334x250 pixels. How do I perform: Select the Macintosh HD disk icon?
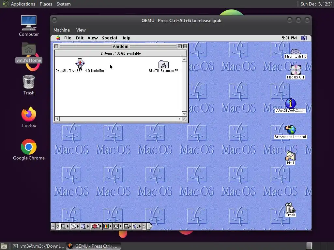click(296, 52)
